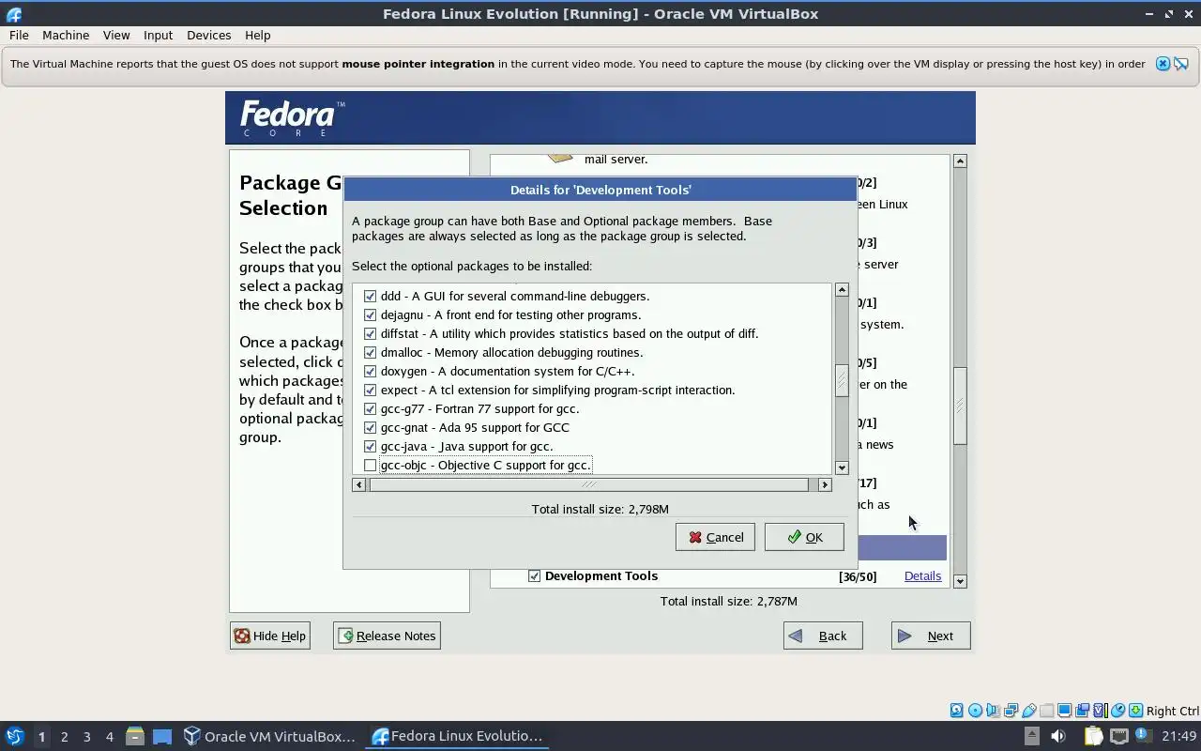Uncheck the expect package checkbox

370,390
